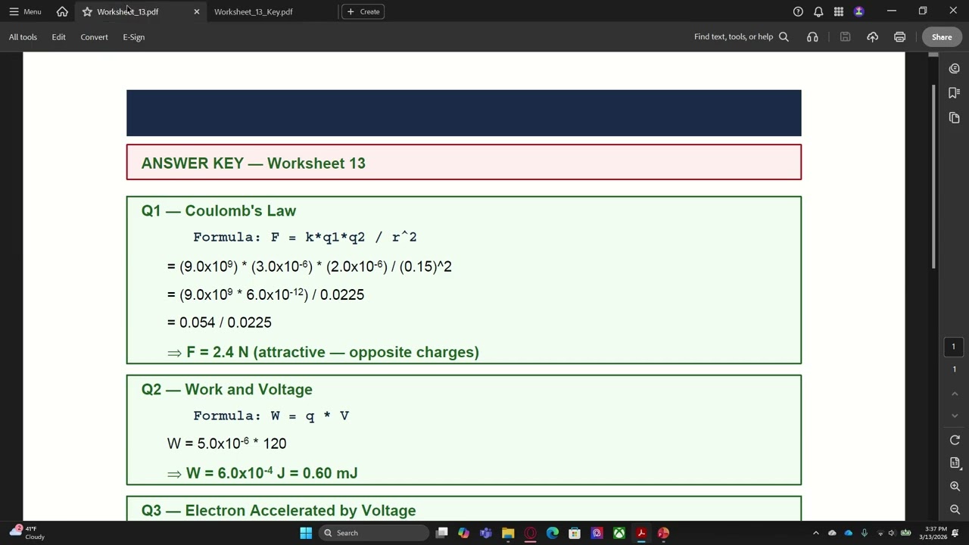Image resolution: width=969 pixels, height=545 pixels.
Task: Go to previous page arrow
Action: [954, 394]
